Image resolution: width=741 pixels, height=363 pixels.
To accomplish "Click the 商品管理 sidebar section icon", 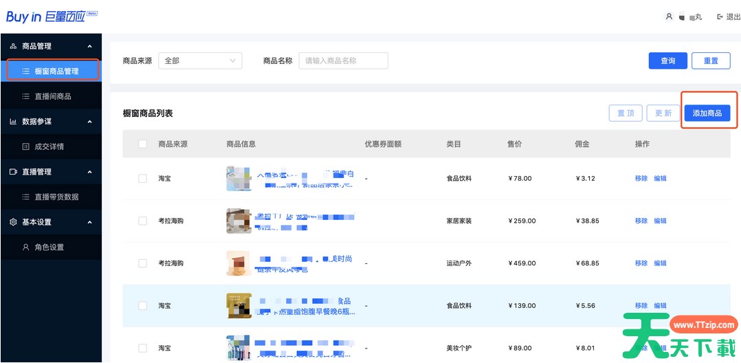I will [13, 46].
